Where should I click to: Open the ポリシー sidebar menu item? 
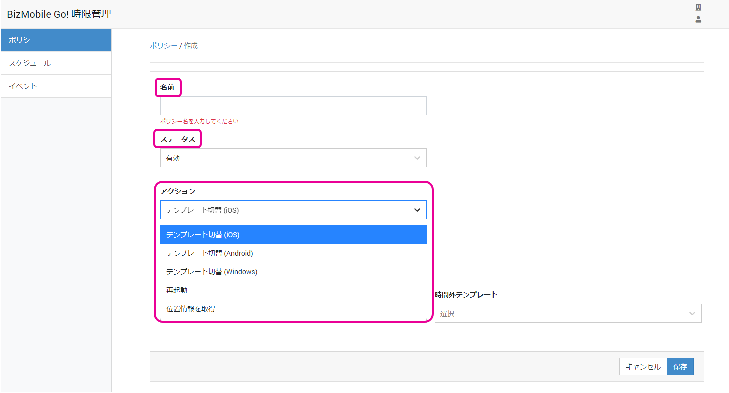pyautogui.click(x=56, y=40)
